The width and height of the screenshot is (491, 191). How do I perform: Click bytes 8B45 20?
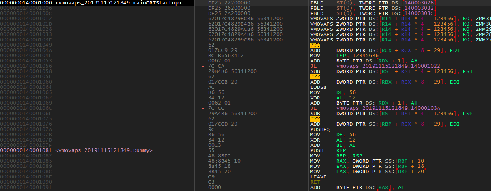(219, 172)
